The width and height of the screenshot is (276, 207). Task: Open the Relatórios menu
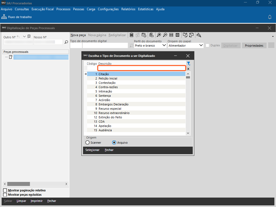pyautogui.click(x=128, y=9)
